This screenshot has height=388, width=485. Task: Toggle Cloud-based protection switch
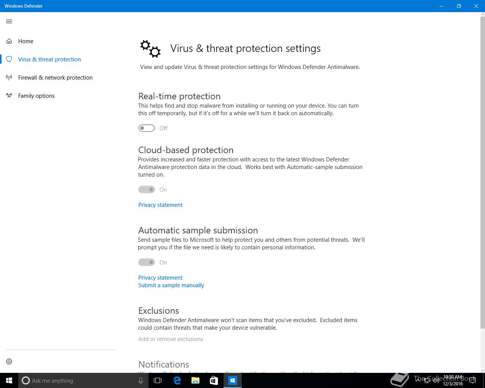point(147,189)
